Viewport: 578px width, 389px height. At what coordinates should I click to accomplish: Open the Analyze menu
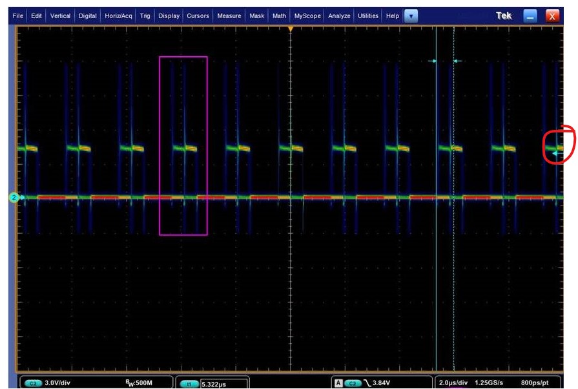tap(339, 16)
